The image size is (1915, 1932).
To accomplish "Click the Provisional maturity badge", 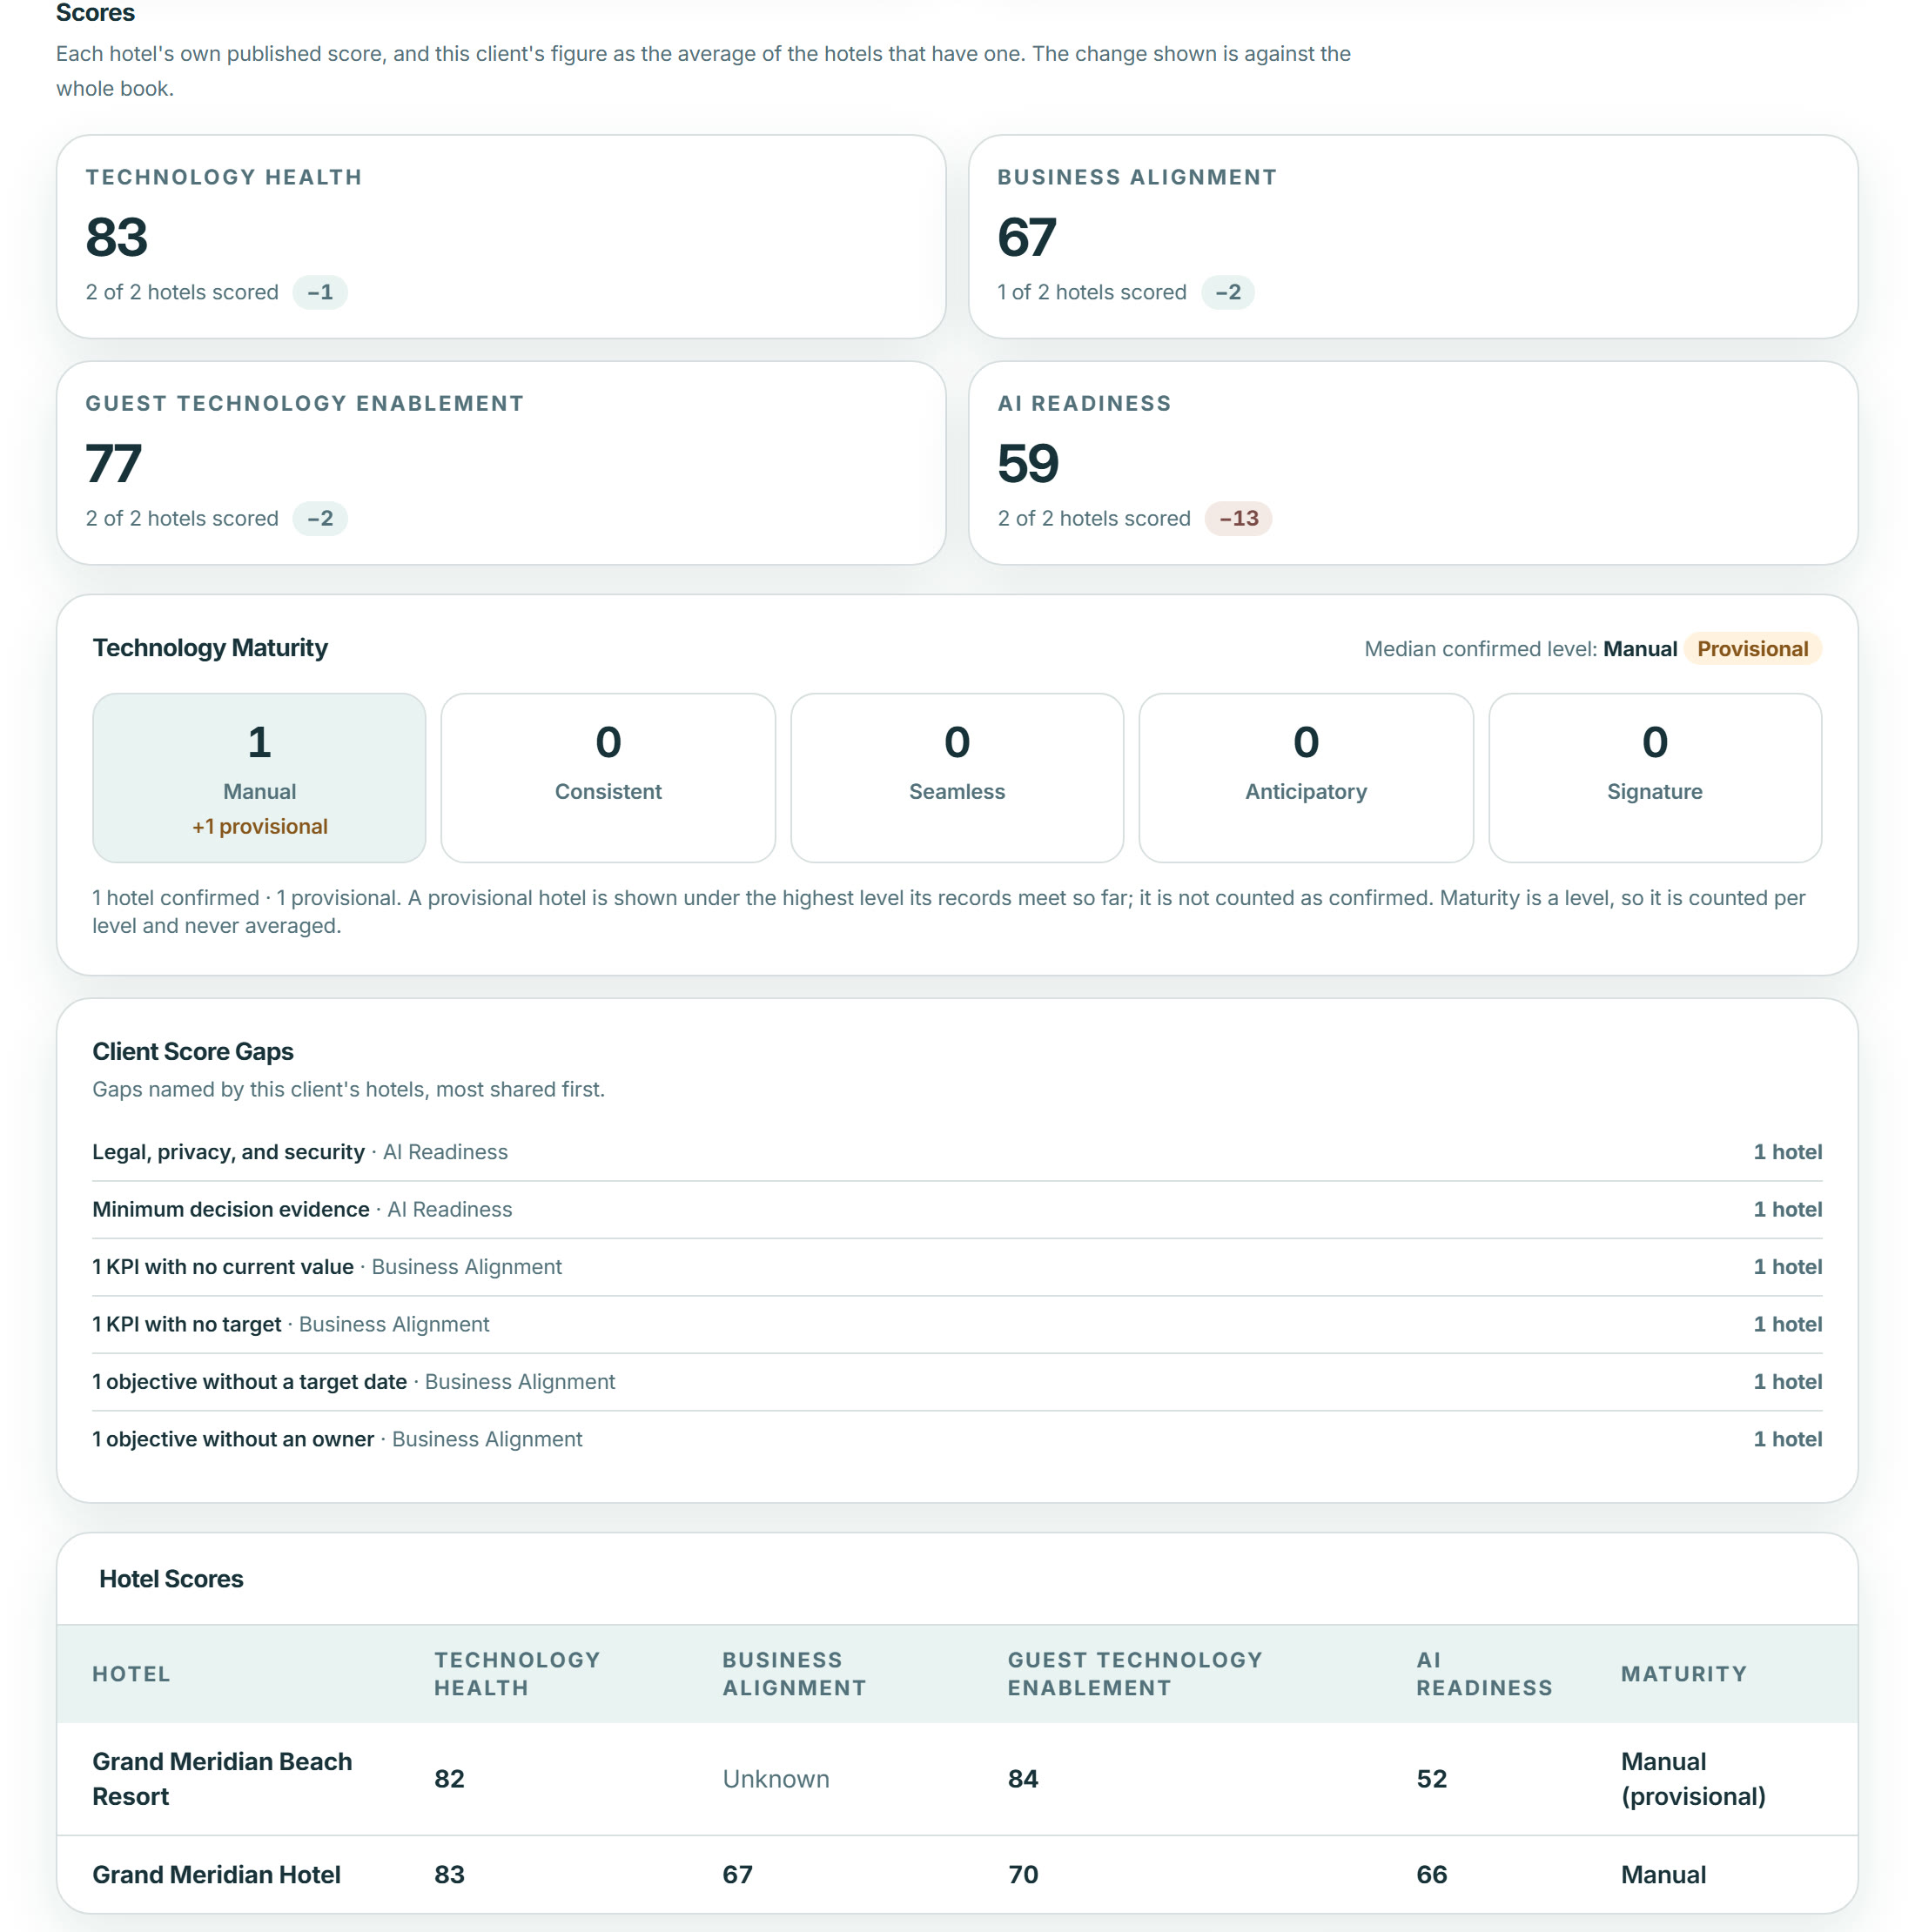I will click(x=1752, y=649).
